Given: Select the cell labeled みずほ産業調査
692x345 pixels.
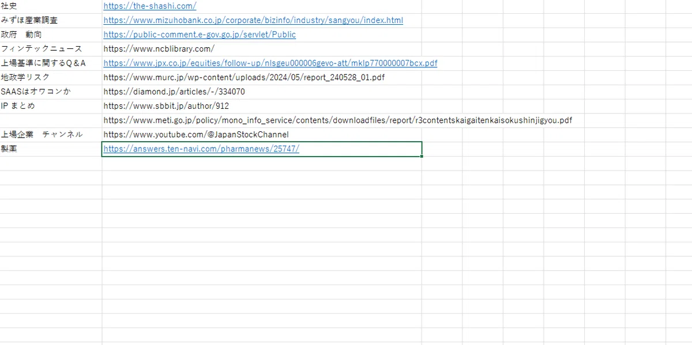Looking at the screenshot, I should 51,20.
